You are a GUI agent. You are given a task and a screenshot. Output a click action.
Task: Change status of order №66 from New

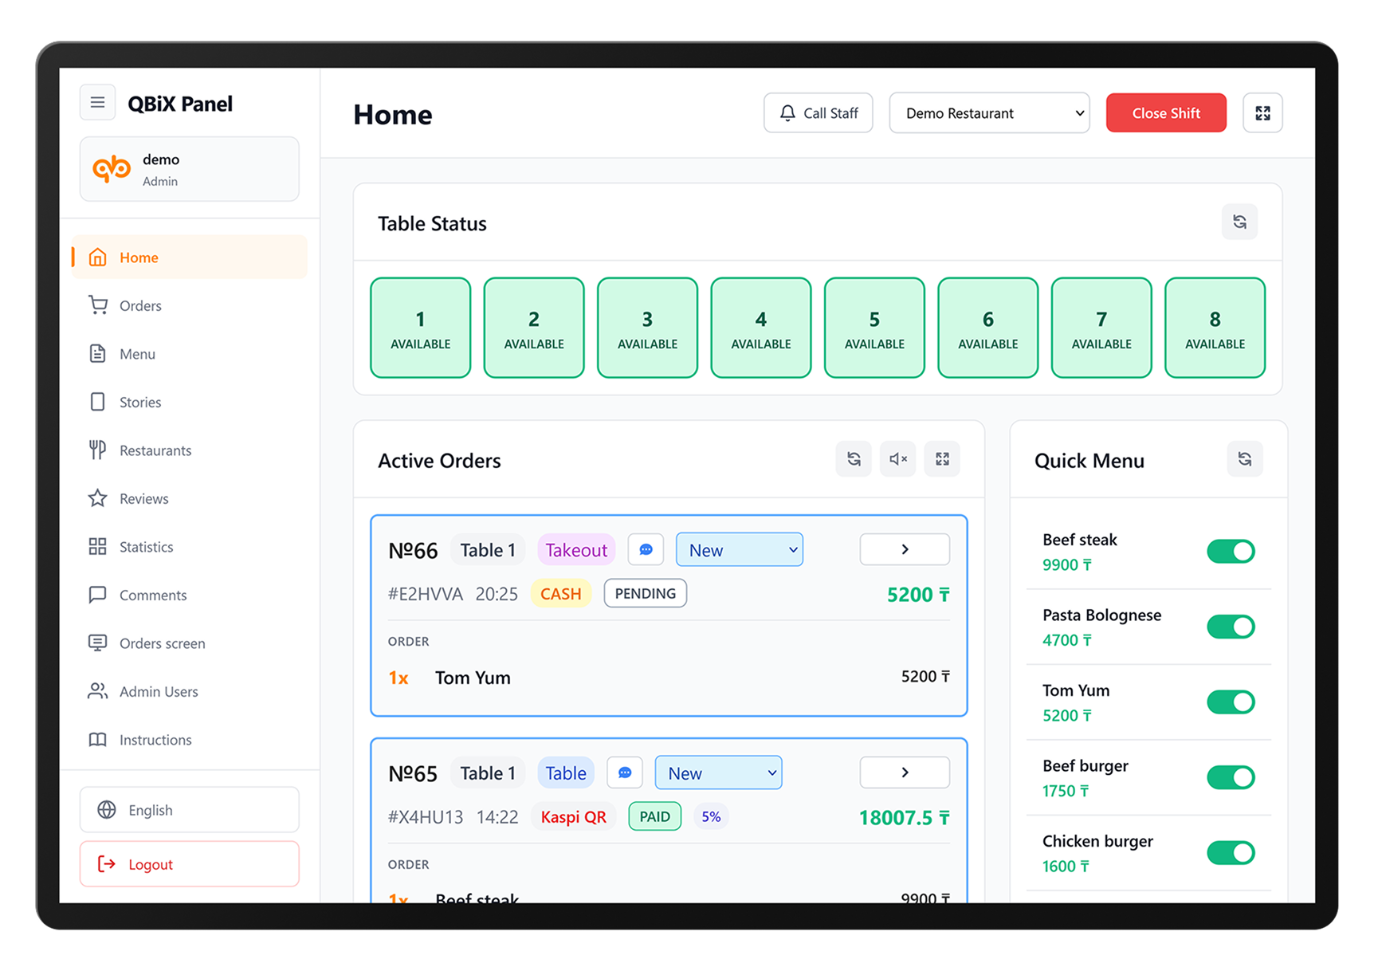click(739, 549)
